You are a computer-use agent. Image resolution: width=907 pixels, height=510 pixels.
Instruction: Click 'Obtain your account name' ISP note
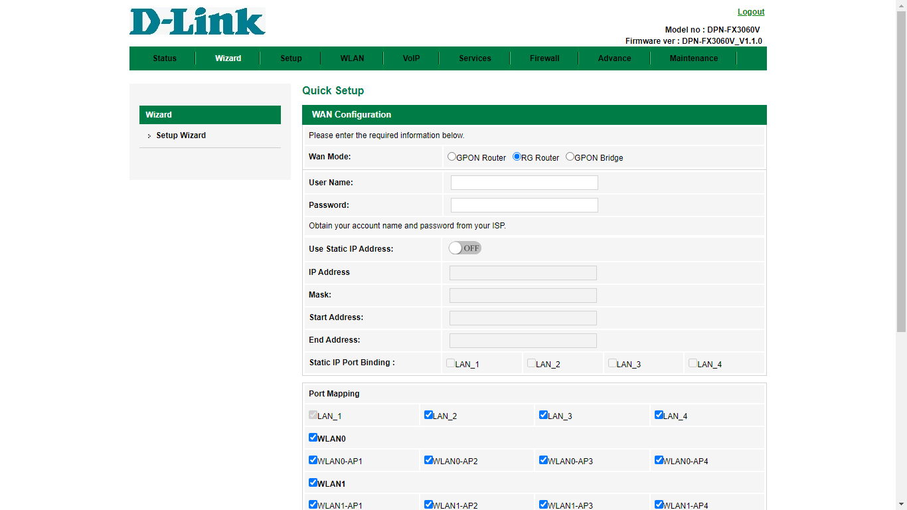pyautogui.click(x=407, y=226)
